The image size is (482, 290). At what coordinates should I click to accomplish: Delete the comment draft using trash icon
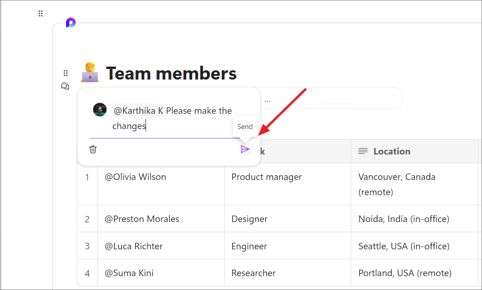point(93,149)
